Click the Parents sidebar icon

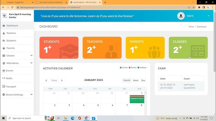[4, 48]
